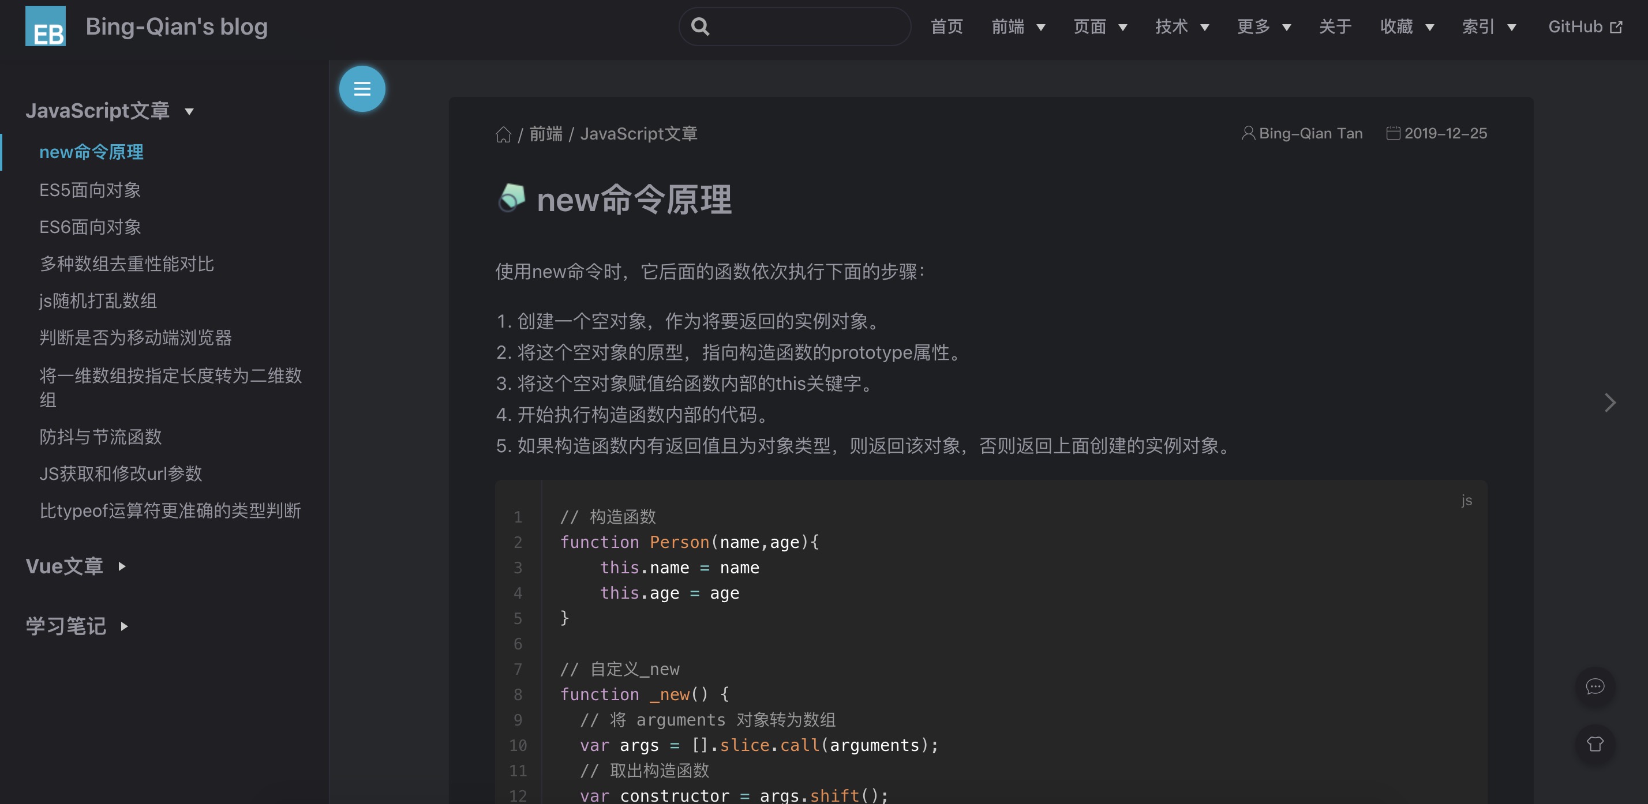This screenshot has height=804, width=1648.
Task: Expand the 收藏 nav dropdown
Action: pos(1407,26)
